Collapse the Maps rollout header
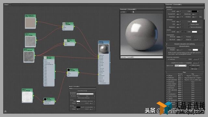The height and width of the screenshot is (117, 208). (x=184, y=72)
